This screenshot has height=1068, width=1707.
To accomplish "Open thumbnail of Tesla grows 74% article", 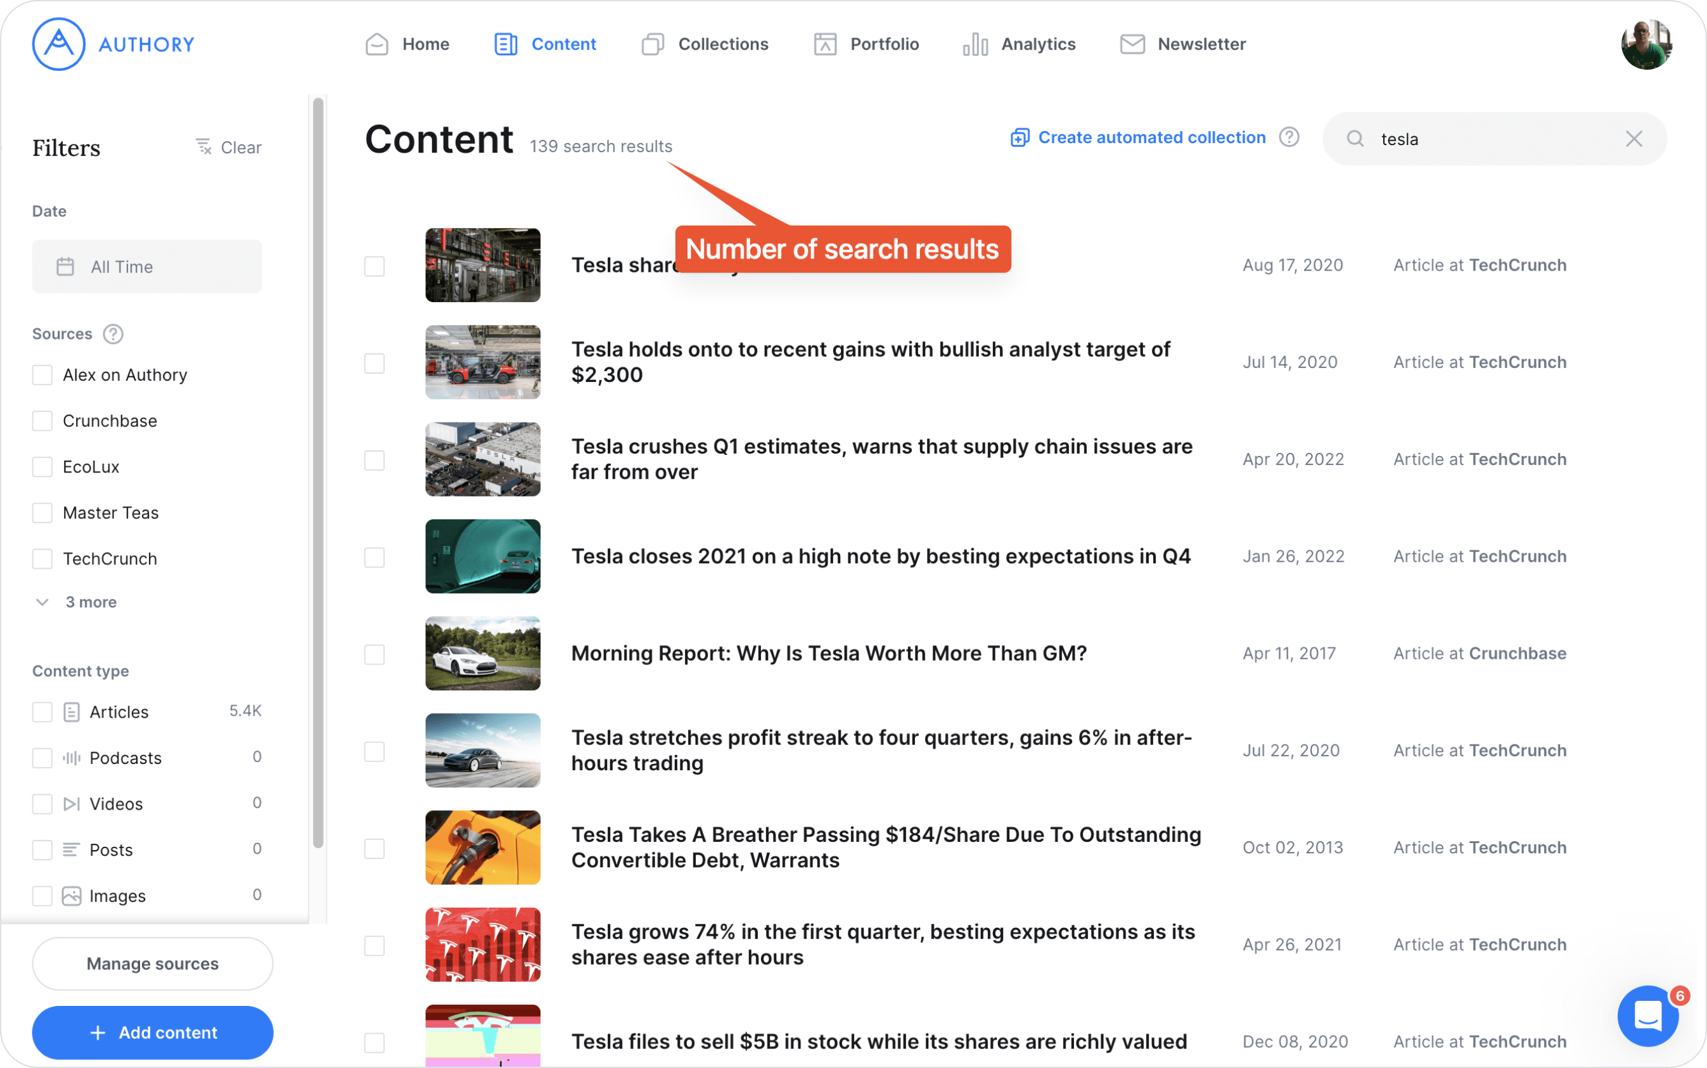I will 483,944.
